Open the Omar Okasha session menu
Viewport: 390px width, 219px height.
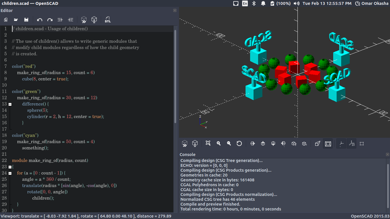pyautogui.click(x=372, y=3)
